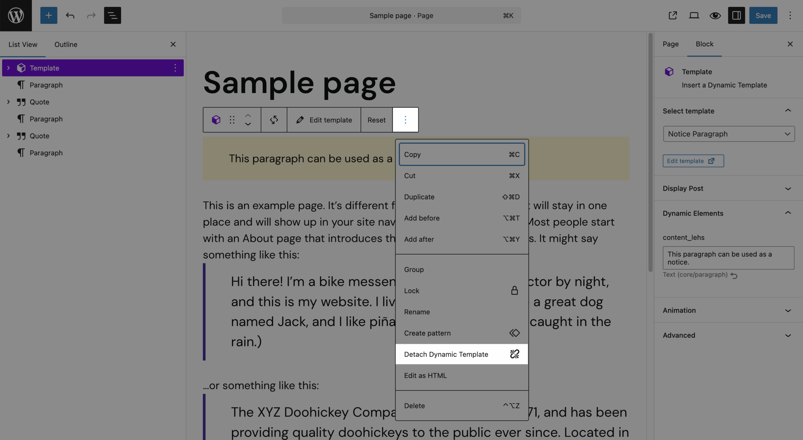This screenshot has height=440, width=803.
Task: Toggle the document overview list icon
Action: point(112,15)
